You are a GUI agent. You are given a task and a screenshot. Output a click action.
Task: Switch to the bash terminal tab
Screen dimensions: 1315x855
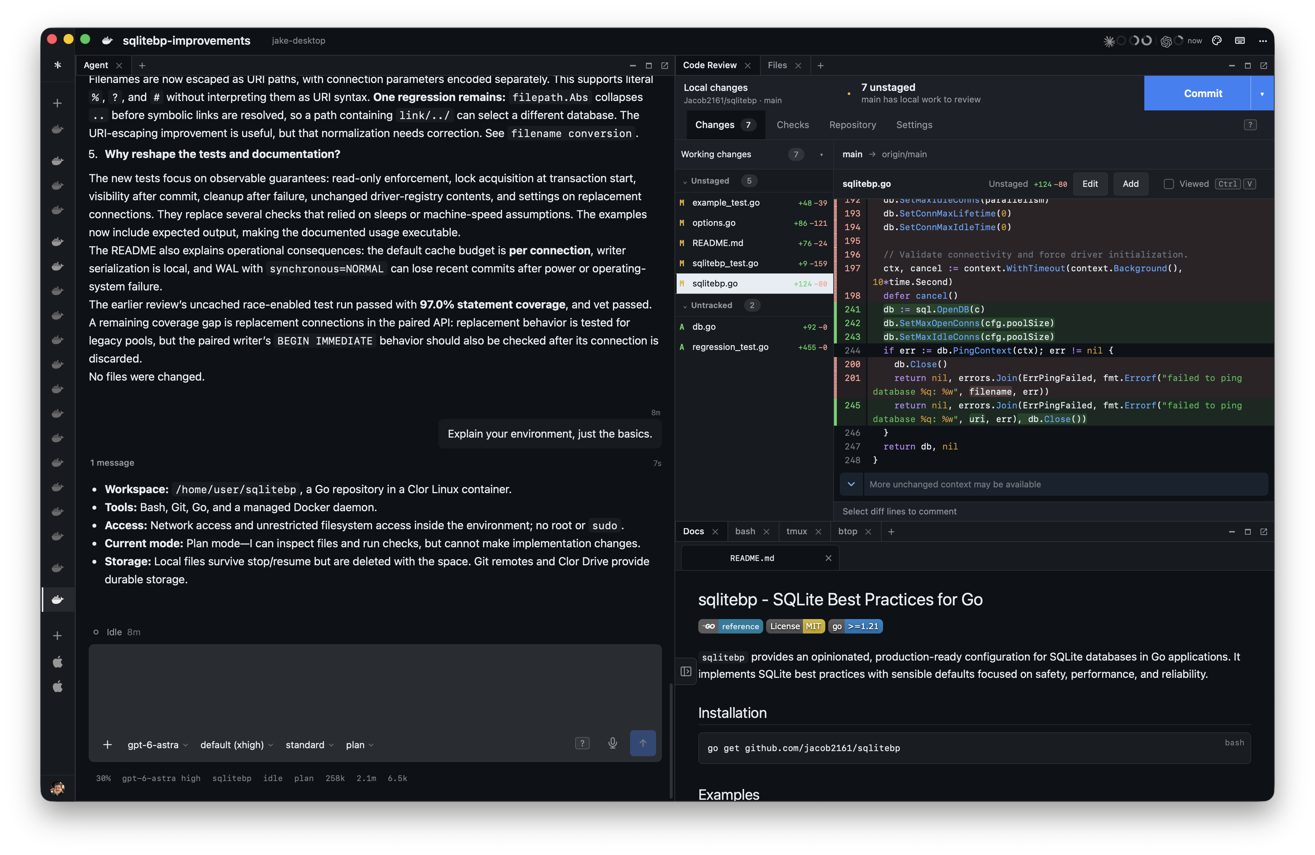(745, 531)
